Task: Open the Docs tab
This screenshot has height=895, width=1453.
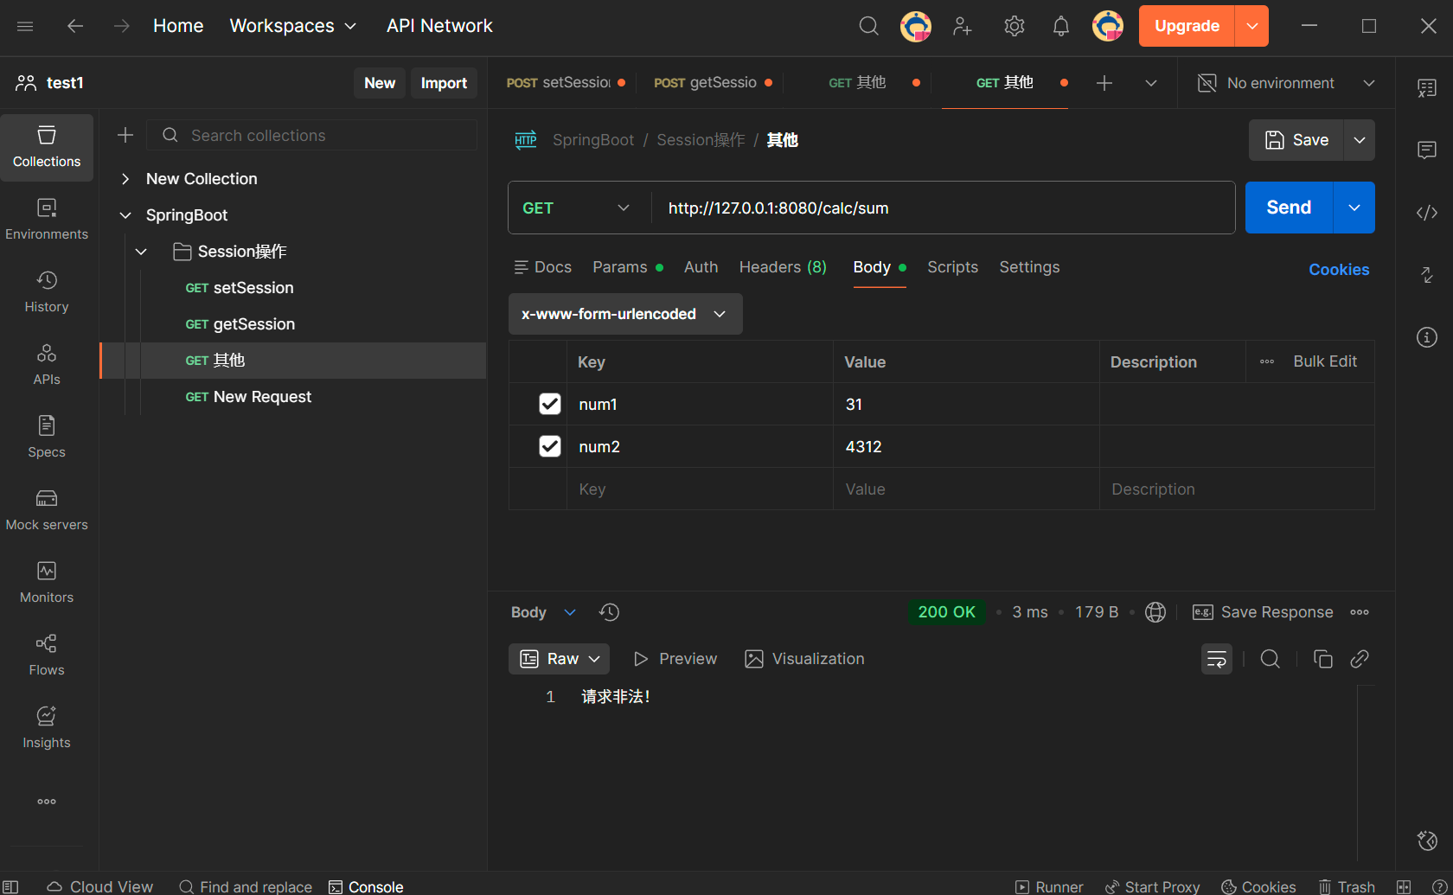Action: (x=543, y=267)
